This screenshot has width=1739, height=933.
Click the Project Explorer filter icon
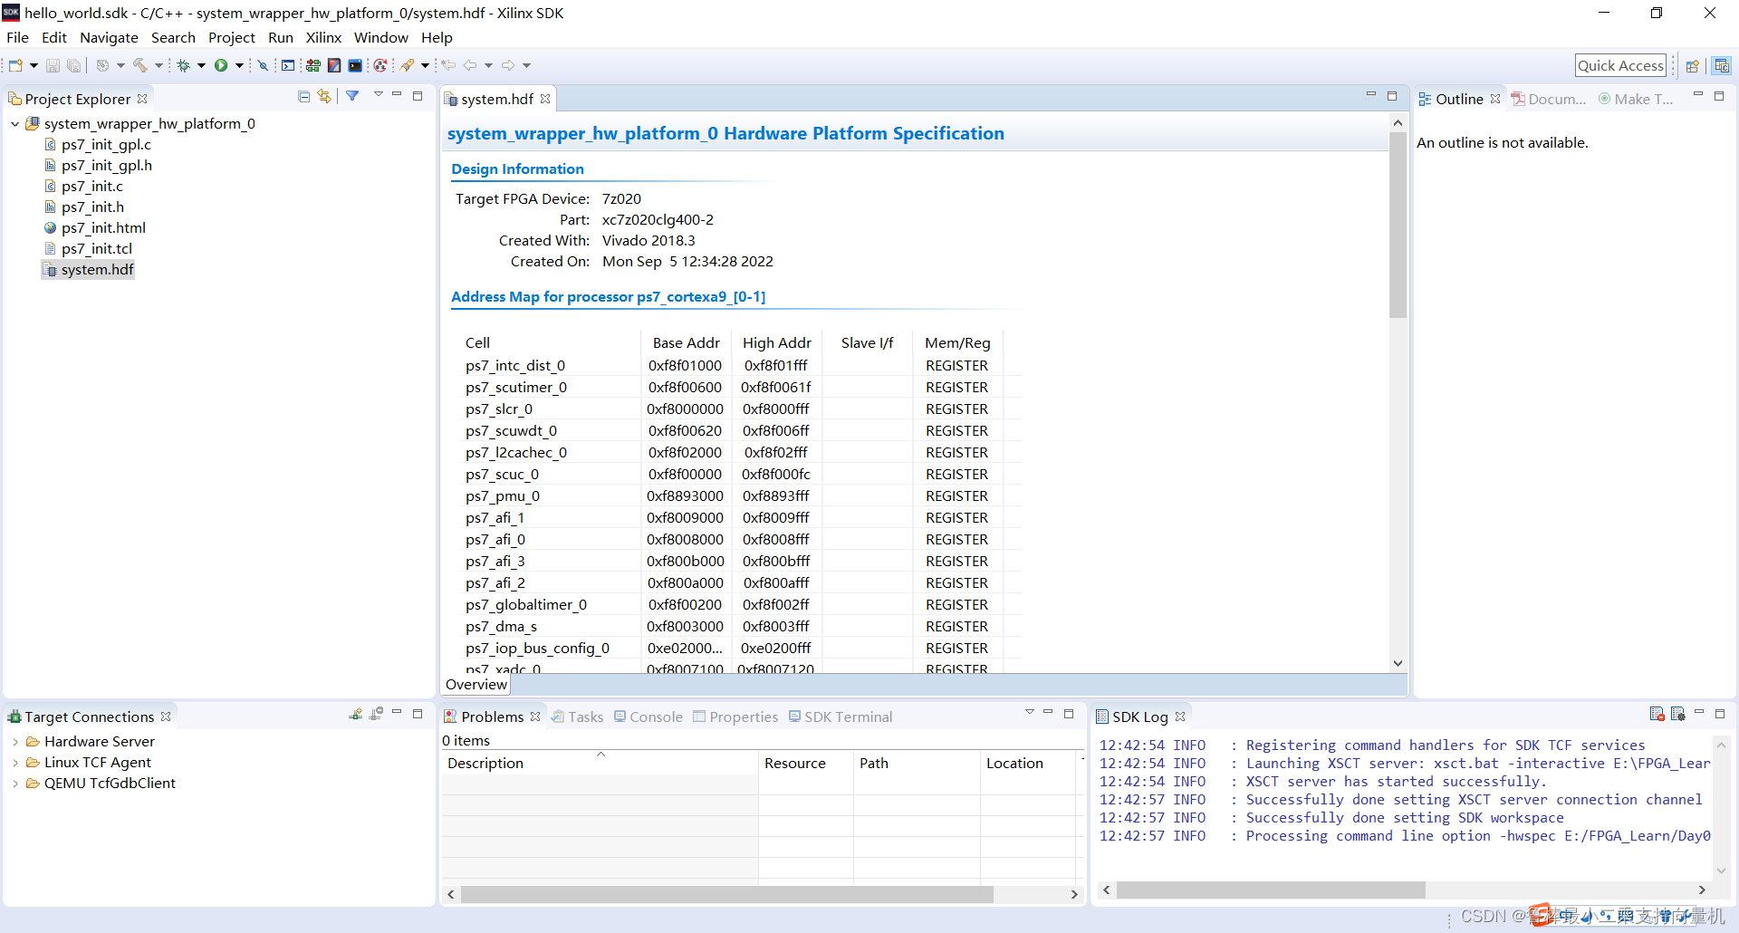(352, 96)
